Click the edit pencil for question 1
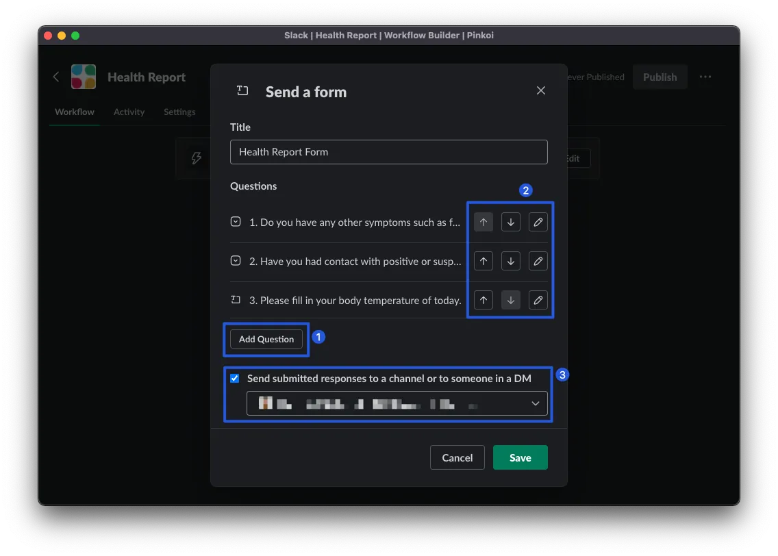 538,222
